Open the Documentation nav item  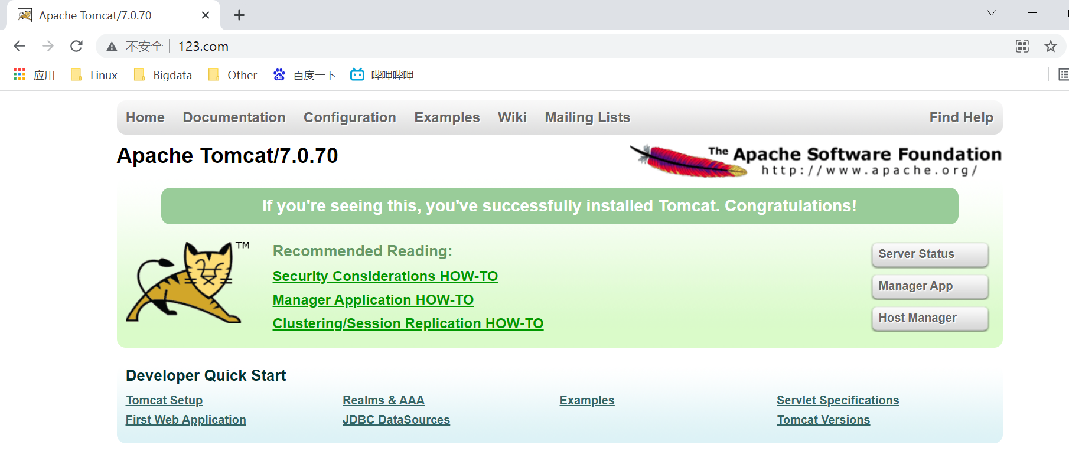[234, 117]
